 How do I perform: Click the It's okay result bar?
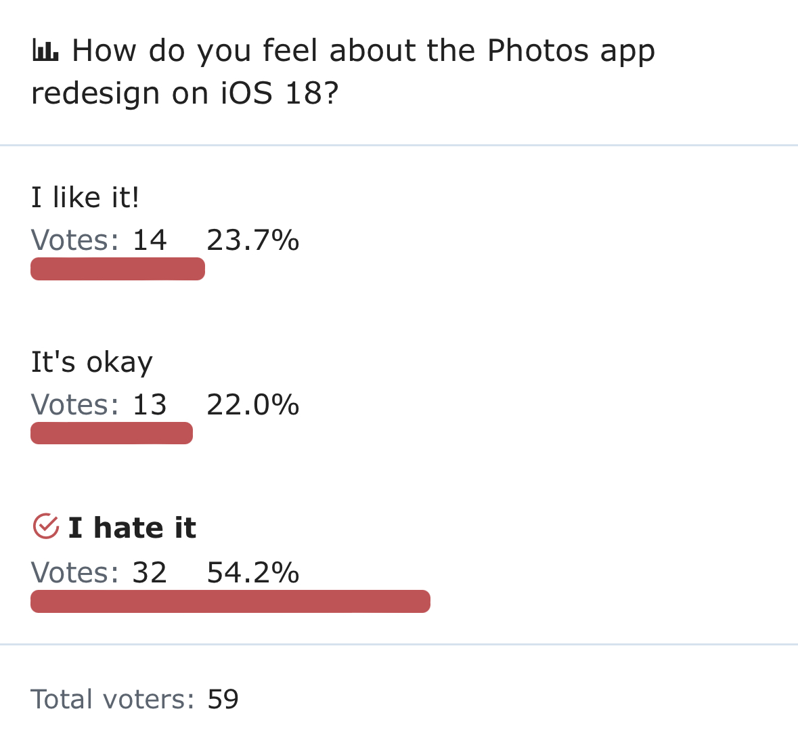click(112, 433)
